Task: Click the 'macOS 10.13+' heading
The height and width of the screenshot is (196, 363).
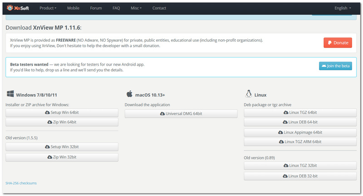Action: tap(150, 95)
